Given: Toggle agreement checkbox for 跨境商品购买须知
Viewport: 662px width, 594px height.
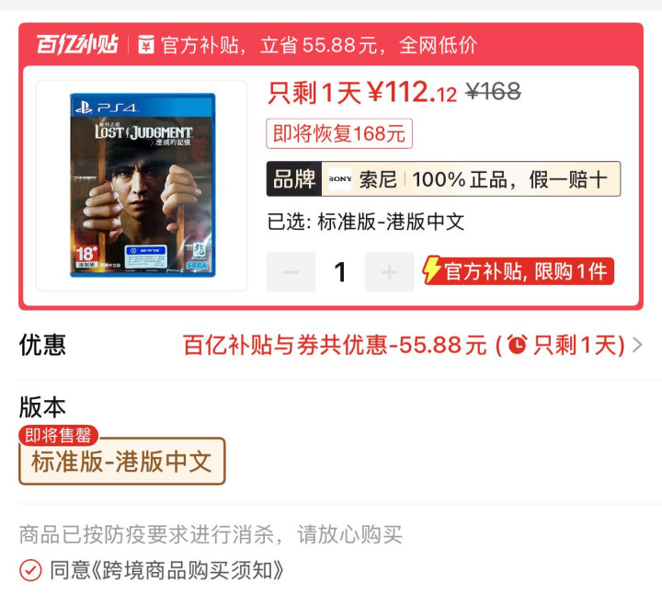Looking at the screenshot, I should pyautogui.click(x=30, y=570).
